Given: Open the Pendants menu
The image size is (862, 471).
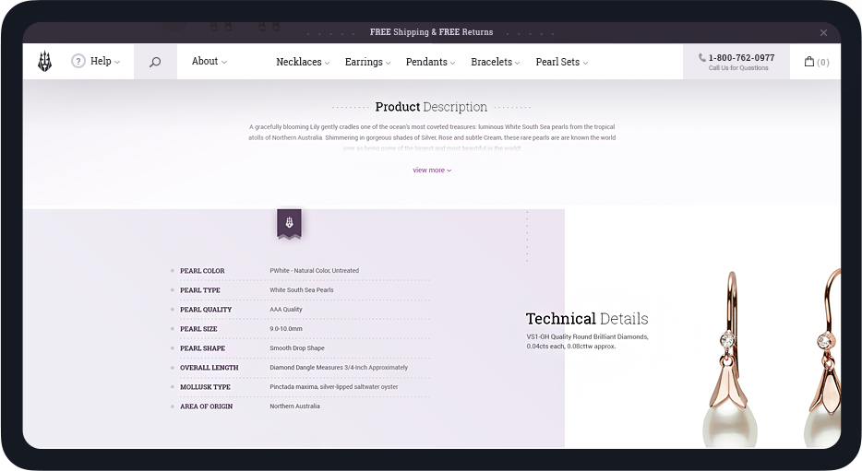Looking at the screenshot, I should 430,63.
